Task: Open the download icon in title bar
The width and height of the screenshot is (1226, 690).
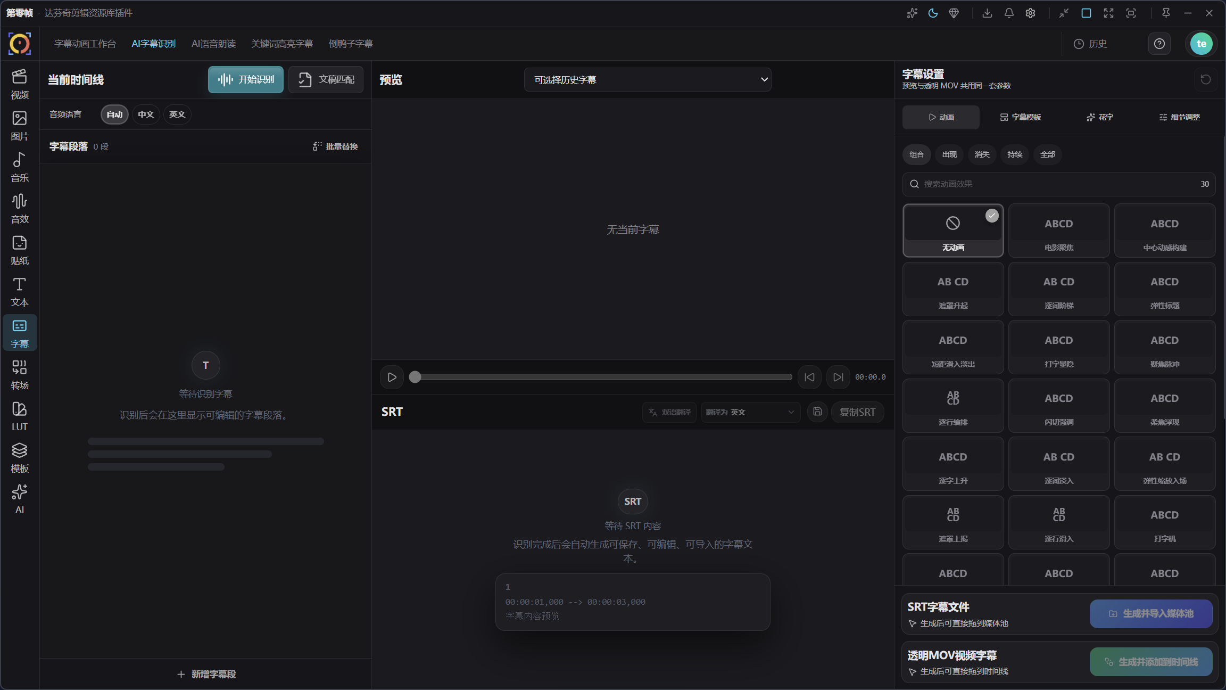Action: point(987,13)
